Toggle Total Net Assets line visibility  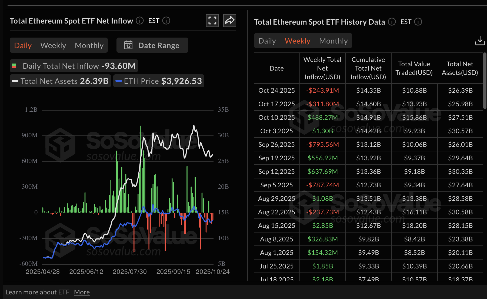pos(60,81)
